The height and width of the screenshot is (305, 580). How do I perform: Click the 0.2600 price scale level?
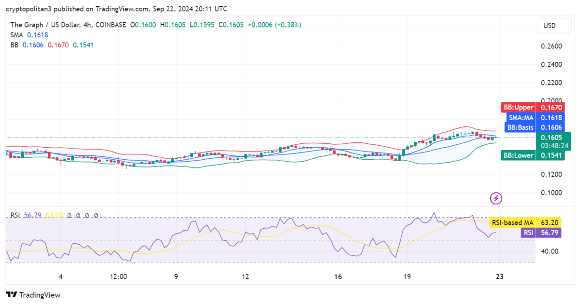point(551,46)
